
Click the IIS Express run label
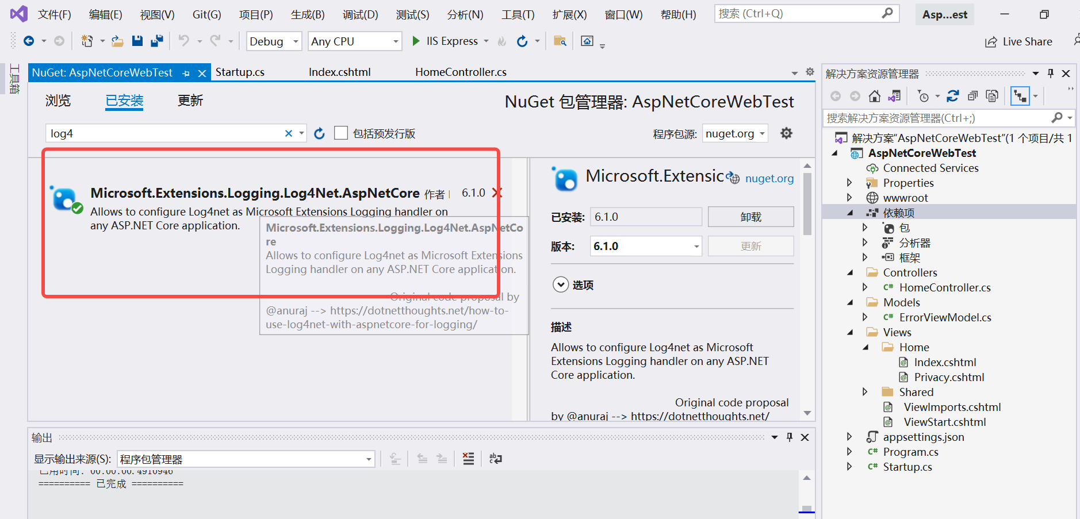tap(452, 41)
